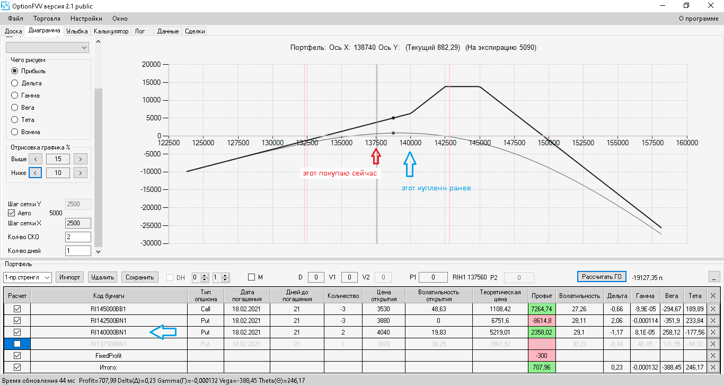Open the Настройки menu
724x386 pixels.
[86, 19]
